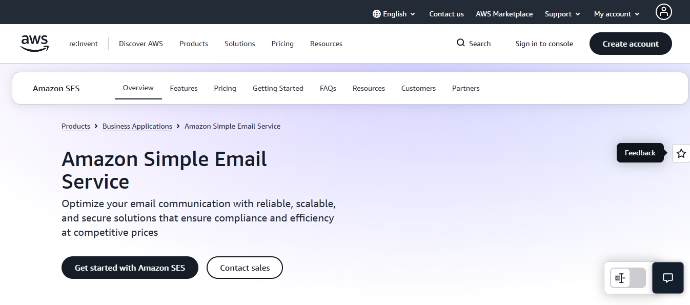Click the Amazon SES product label
The width and height of the screenshot is (690, 305).
(56, 88)
